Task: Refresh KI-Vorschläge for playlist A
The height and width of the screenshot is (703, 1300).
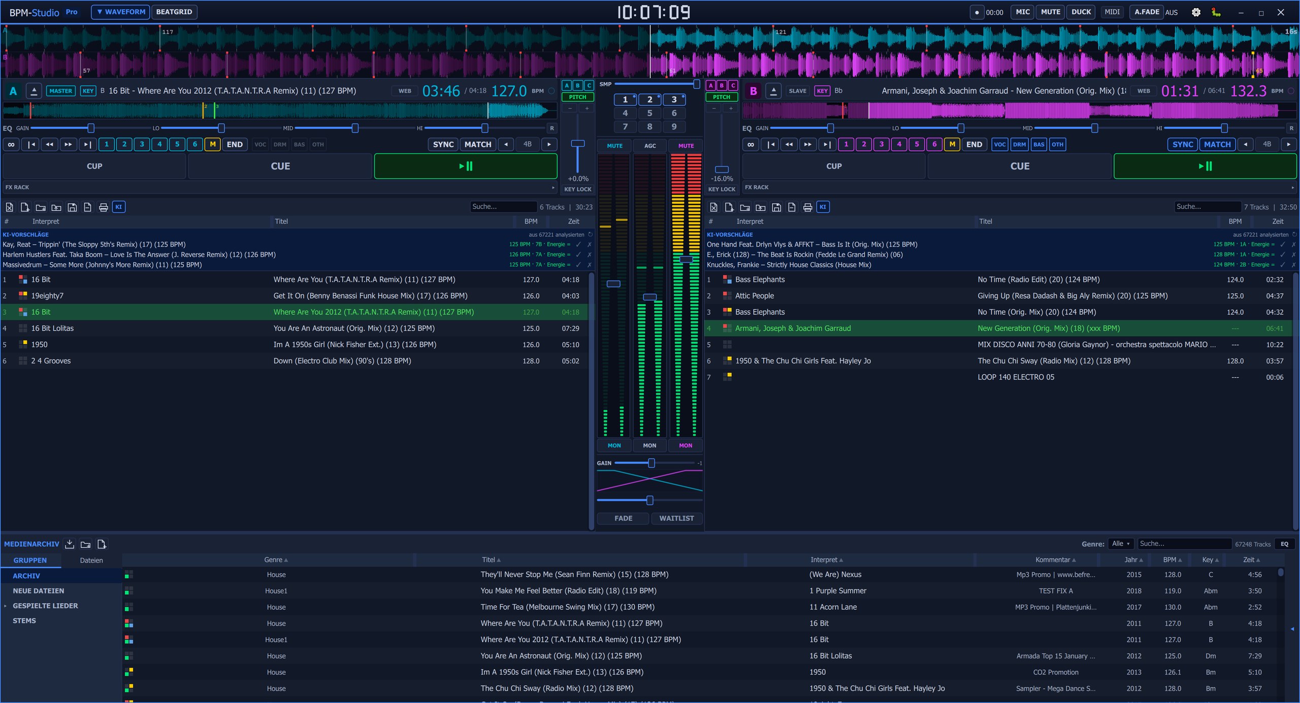Action: click(x=590, y=235)
